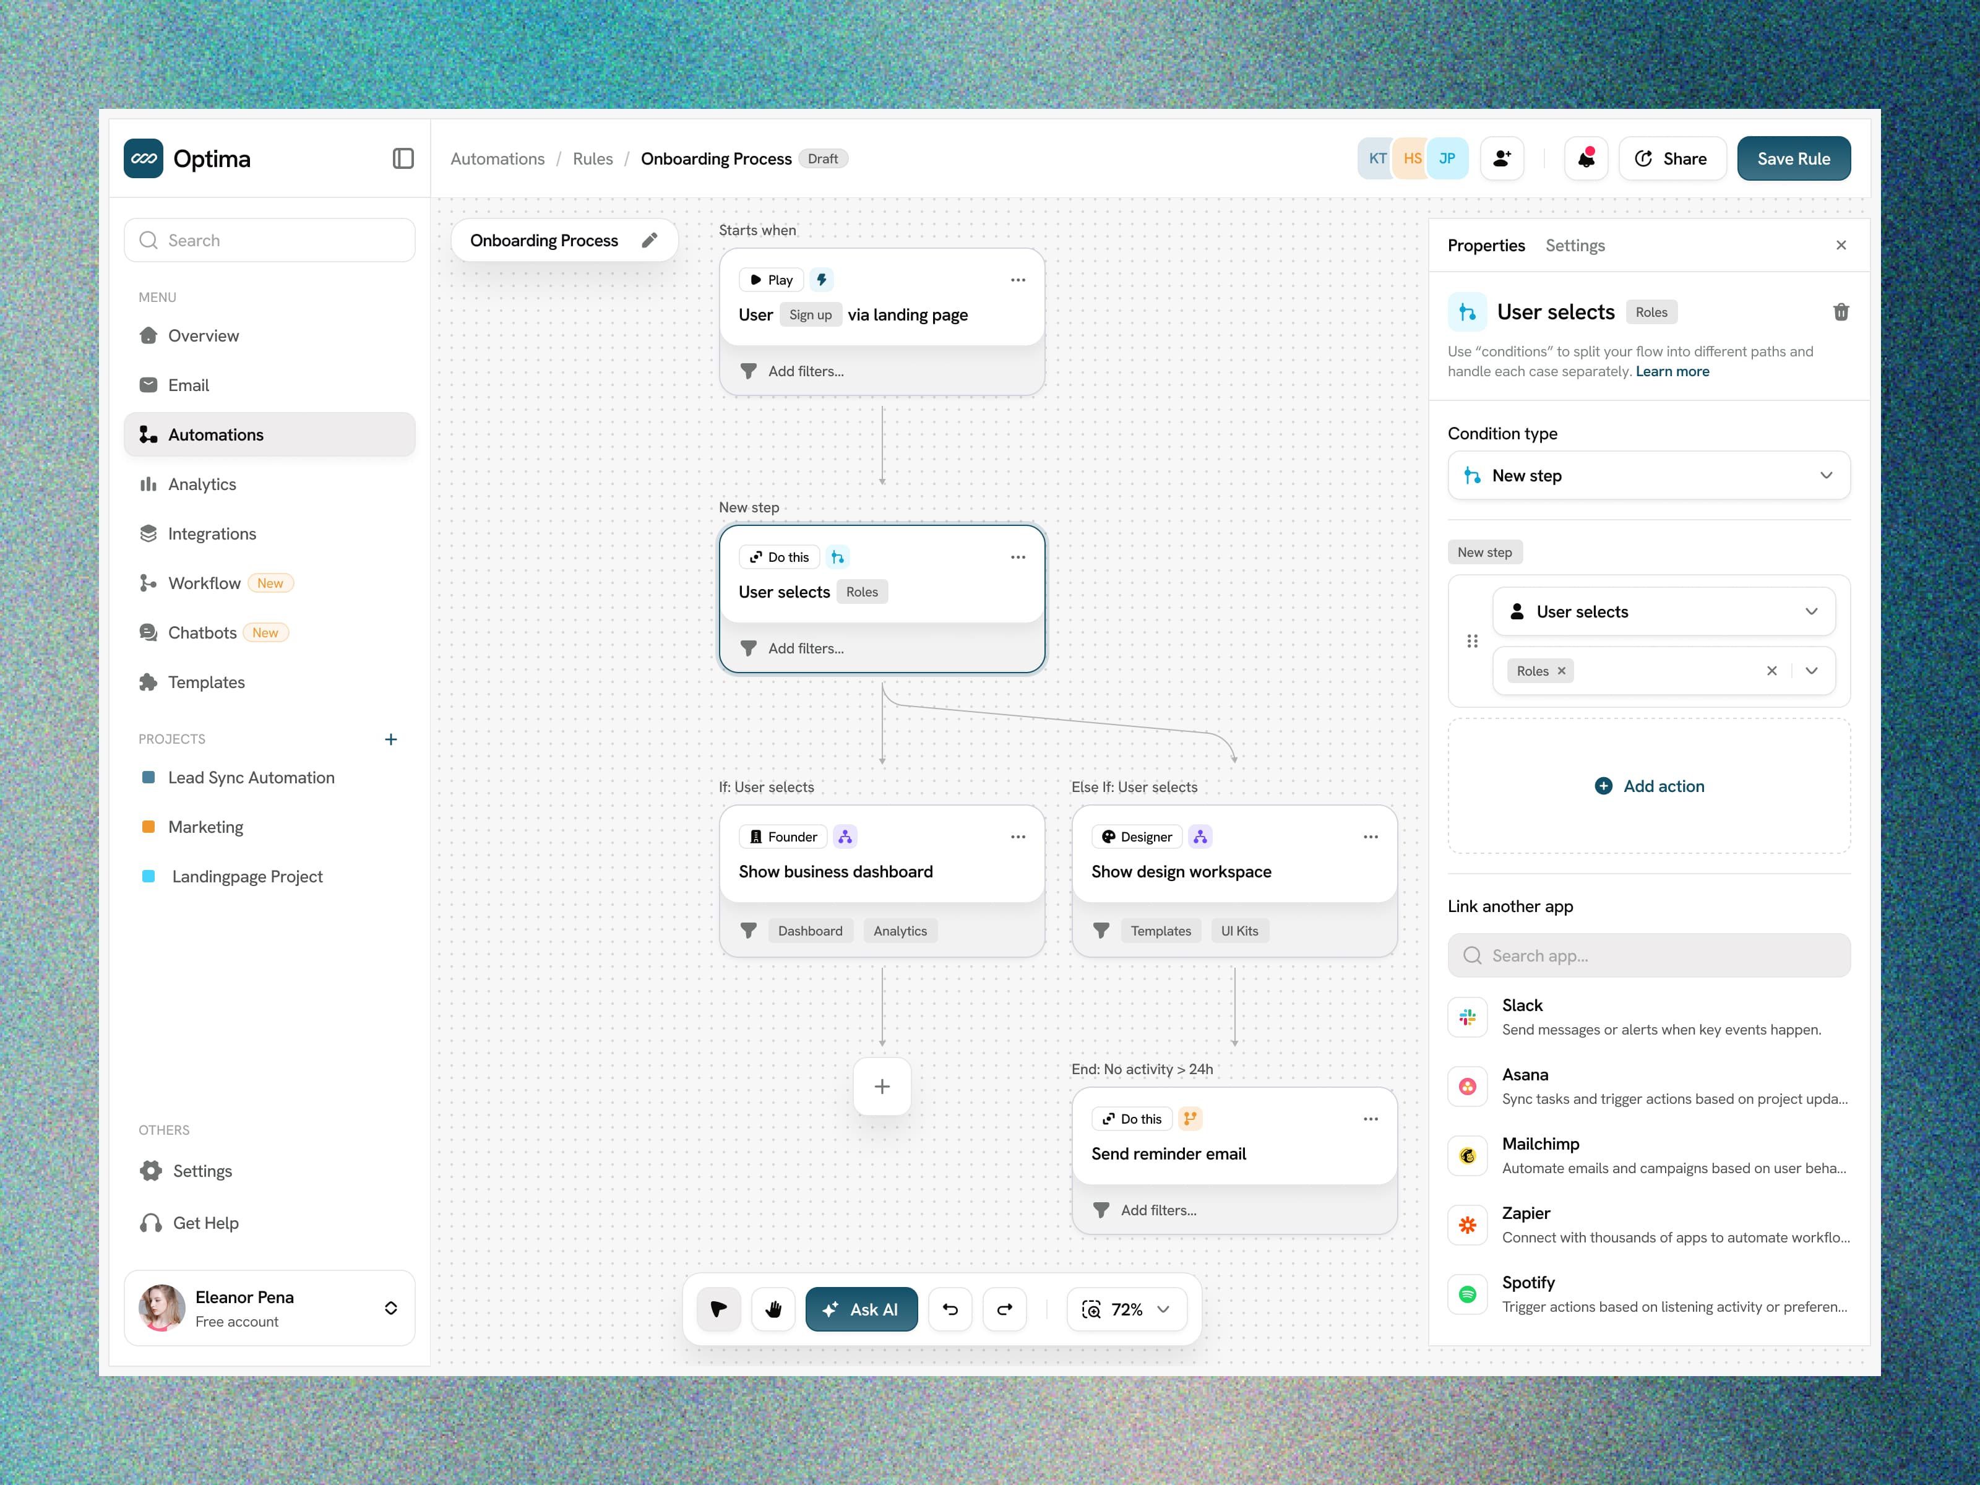
Task: Switch to the Settings tab in side panel
Action: [1575, 245]
